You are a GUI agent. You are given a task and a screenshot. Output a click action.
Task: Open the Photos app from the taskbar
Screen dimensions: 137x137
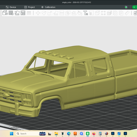pos(119,134)
